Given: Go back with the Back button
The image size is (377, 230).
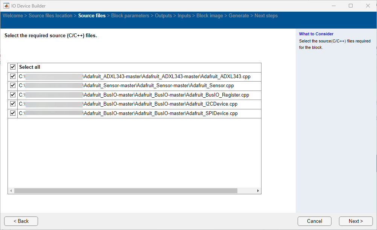Looking at the screenshot, I should point(21,221).
